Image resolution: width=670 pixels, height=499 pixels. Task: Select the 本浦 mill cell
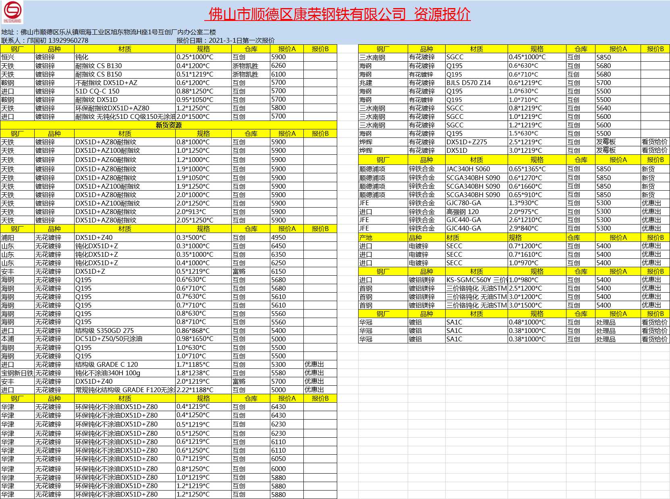click(x=17, y=339)
